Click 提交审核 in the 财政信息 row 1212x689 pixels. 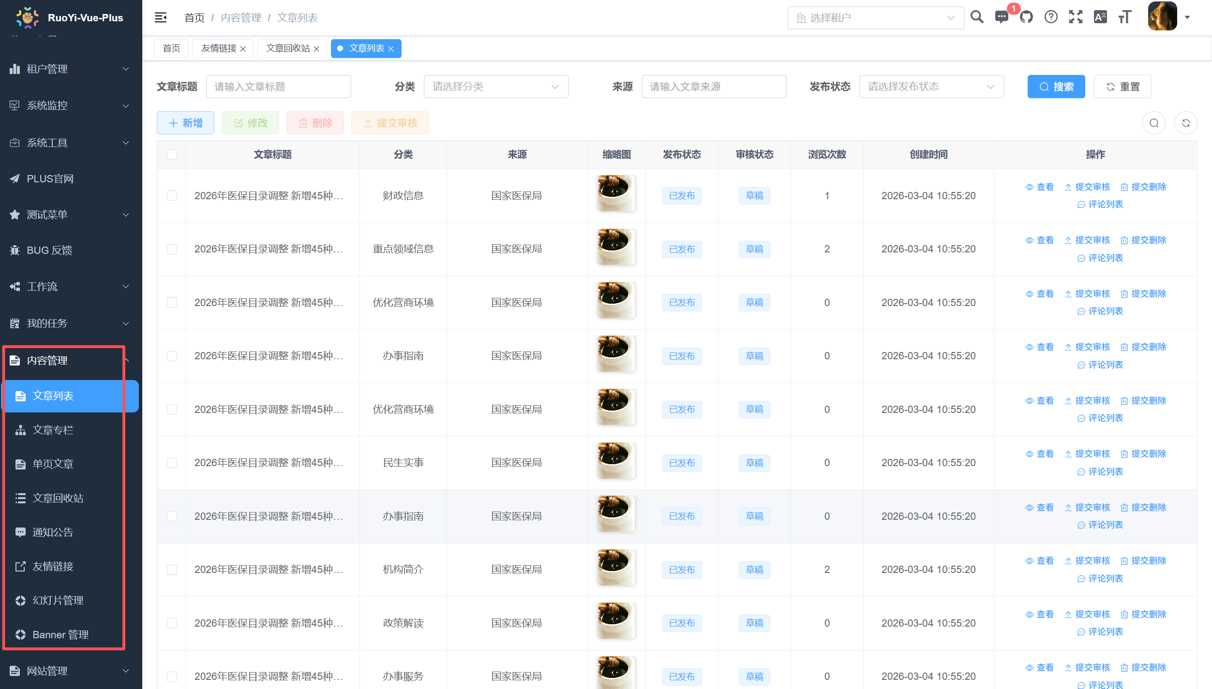pyautogui.click(x=1087, y=187)
